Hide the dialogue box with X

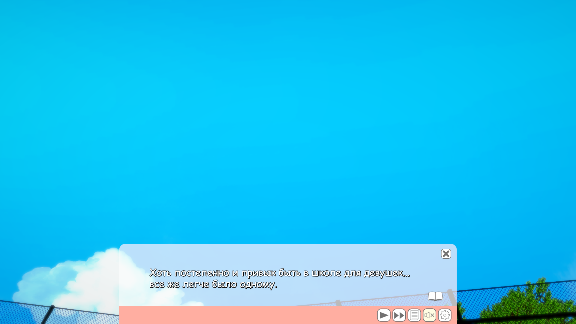pyautogui.click(x=446, y=254)
